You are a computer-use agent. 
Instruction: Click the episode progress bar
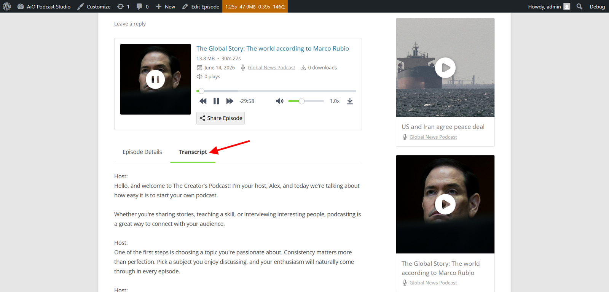(x=276, y=91)
